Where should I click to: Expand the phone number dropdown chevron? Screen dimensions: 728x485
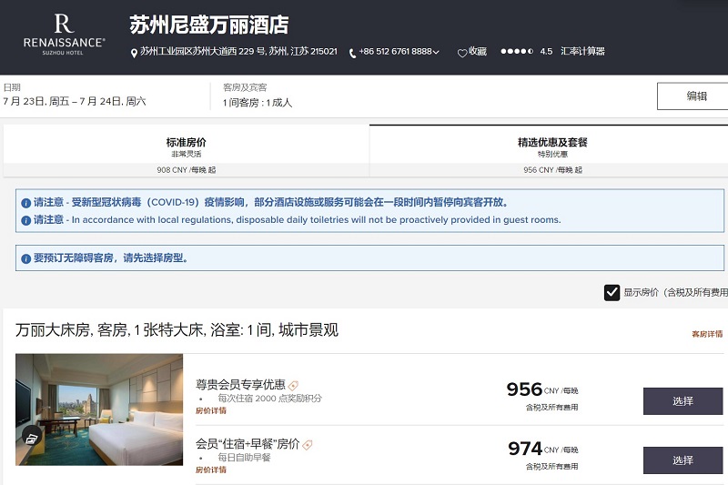pyautogui.click(x=436, y=52)
